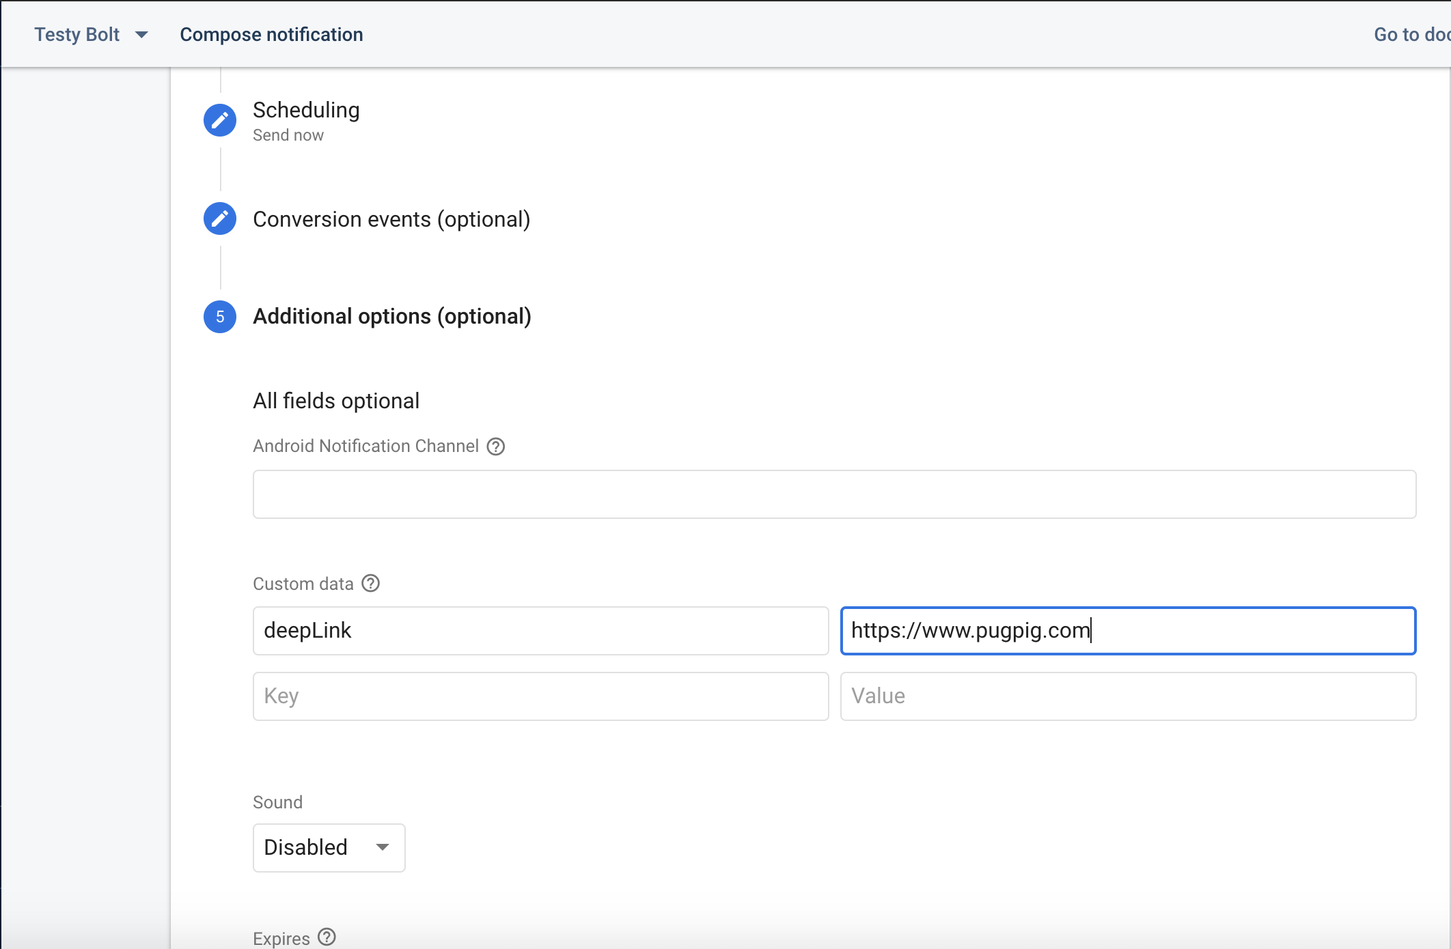
Task: Collapse the Additional options (optional) heading
Action: [x=392, y=317]
